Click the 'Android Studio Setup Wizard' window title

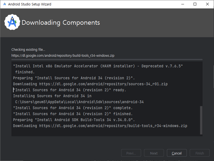pos(30,4)
